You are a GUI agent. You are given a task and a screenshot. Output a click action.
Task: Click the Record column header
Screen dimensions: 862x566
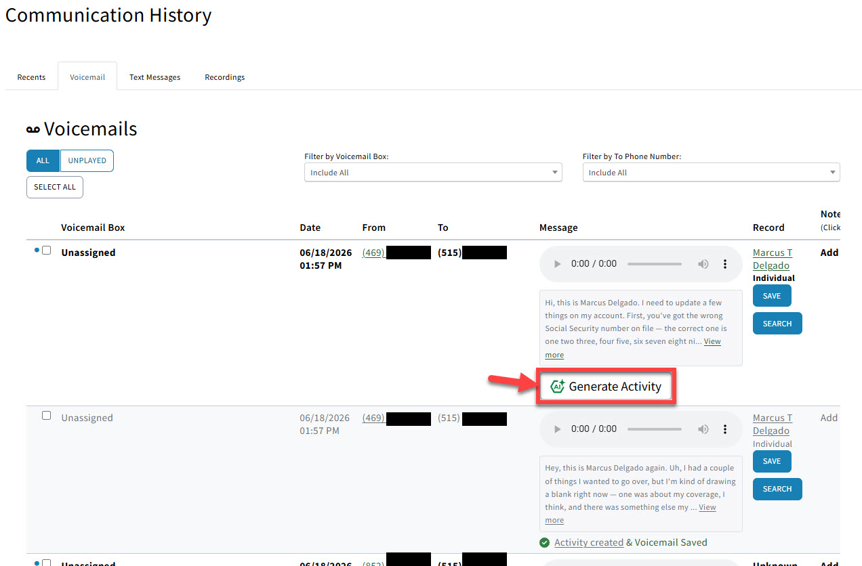pyautogui.click(x=768, y=227)
